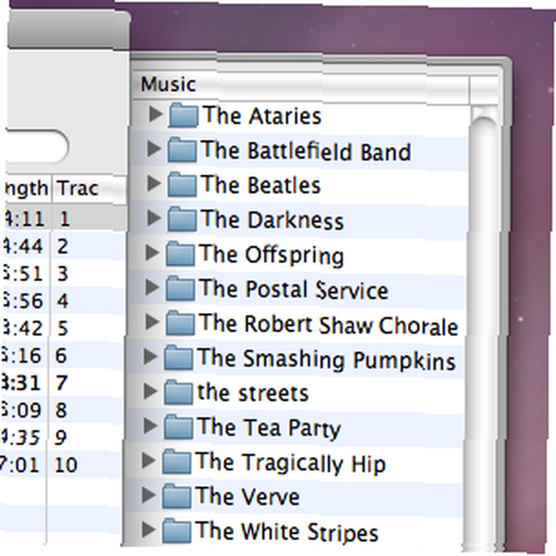Click The Postal Service folder icon

pos(180,288)
